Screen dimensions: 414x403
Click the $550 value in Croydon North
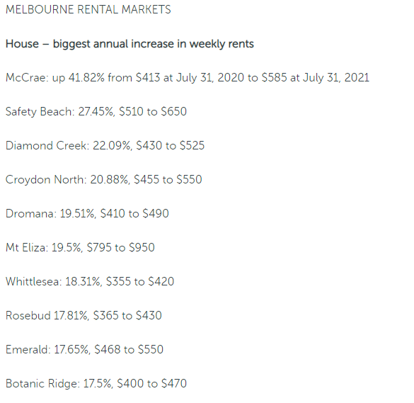190,180
